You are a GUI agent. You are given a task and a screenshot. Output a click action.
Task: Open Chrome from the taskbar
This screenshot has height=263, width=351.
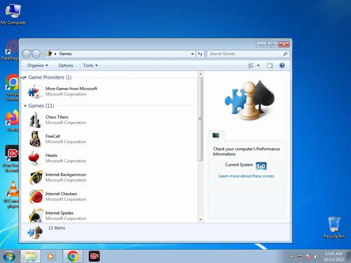(x=73, y=256)
